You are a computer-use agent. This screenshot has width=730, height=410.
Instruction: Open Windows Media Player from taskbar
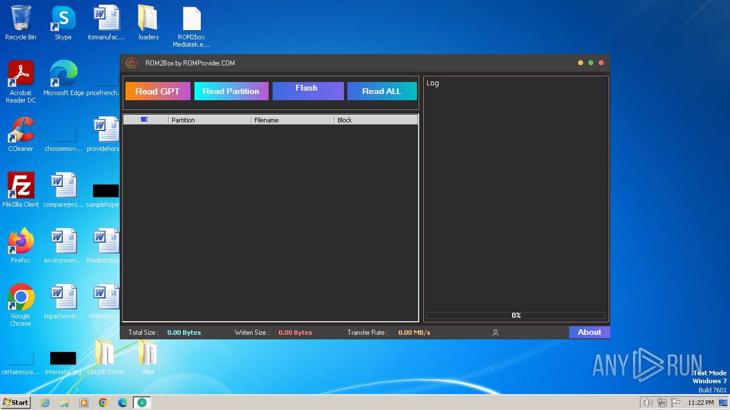pos(84,403)
